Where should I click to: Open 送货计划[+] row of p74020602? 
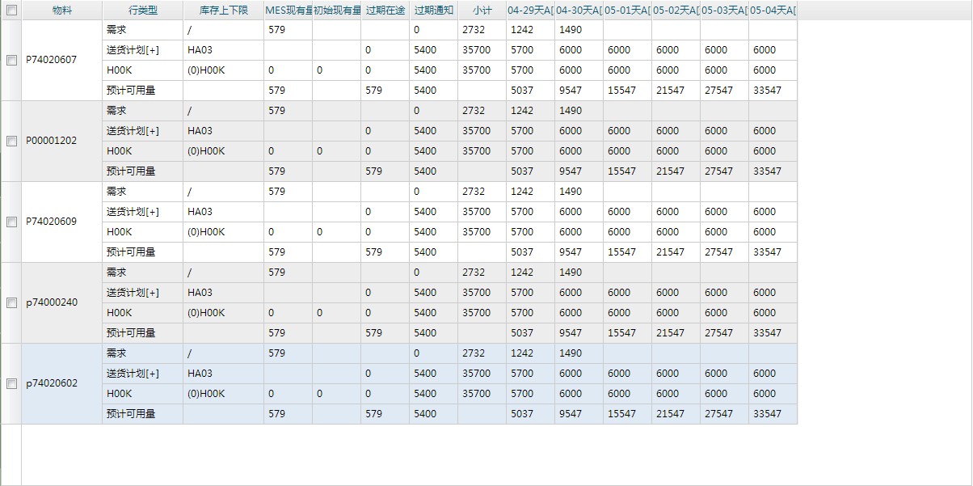coord(133,374)
